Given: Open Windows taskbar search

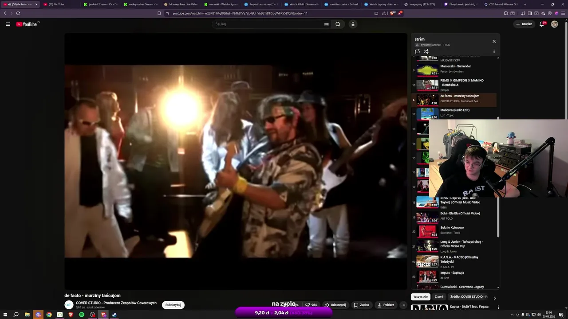Looking at the screenshot, I should point(16,315).
